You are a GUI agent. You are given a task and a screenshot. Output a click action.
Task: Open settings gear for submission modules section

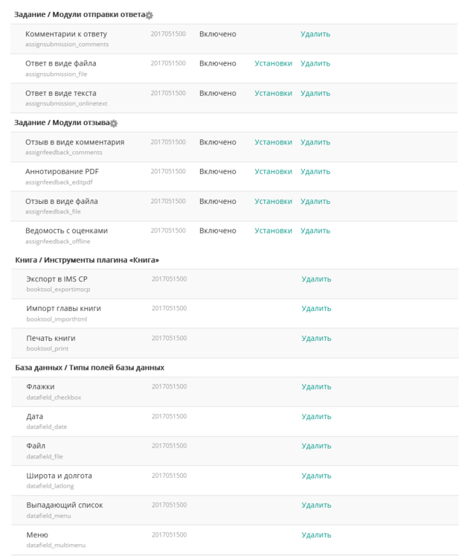click(x=149, y=15)
